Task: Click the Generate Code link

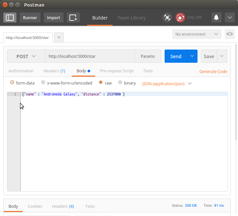Action: 213,71
